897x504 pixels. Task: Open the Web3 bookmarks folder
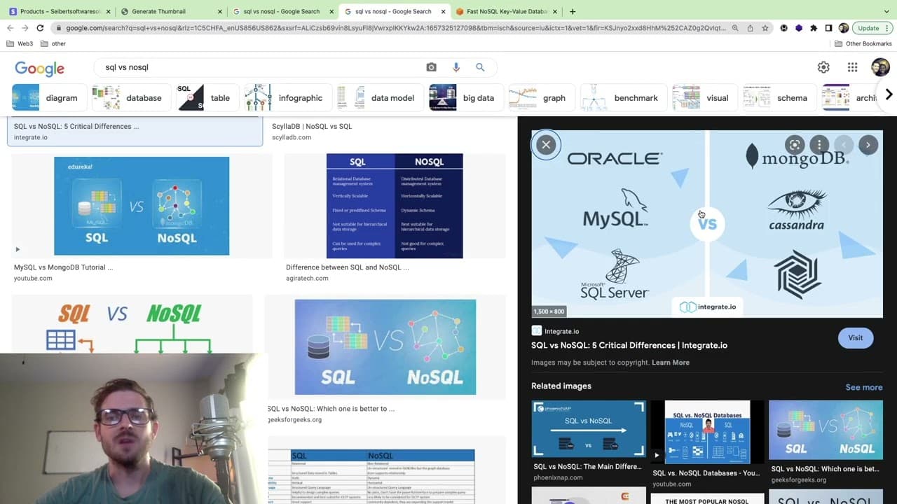(20, 43)
